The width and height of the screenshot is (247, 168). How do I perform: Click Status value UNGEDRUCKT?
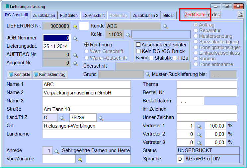(208, 150)
